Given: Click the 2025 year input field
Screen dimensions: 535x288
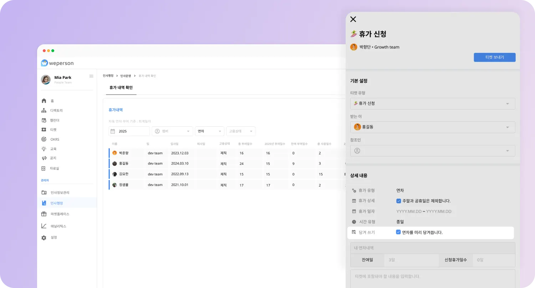Looking at the screenshot, I should (x=129, y=131).
